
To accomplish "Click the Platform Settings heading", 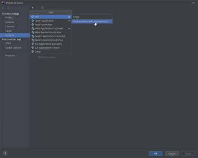I will (x=12, y=39).
